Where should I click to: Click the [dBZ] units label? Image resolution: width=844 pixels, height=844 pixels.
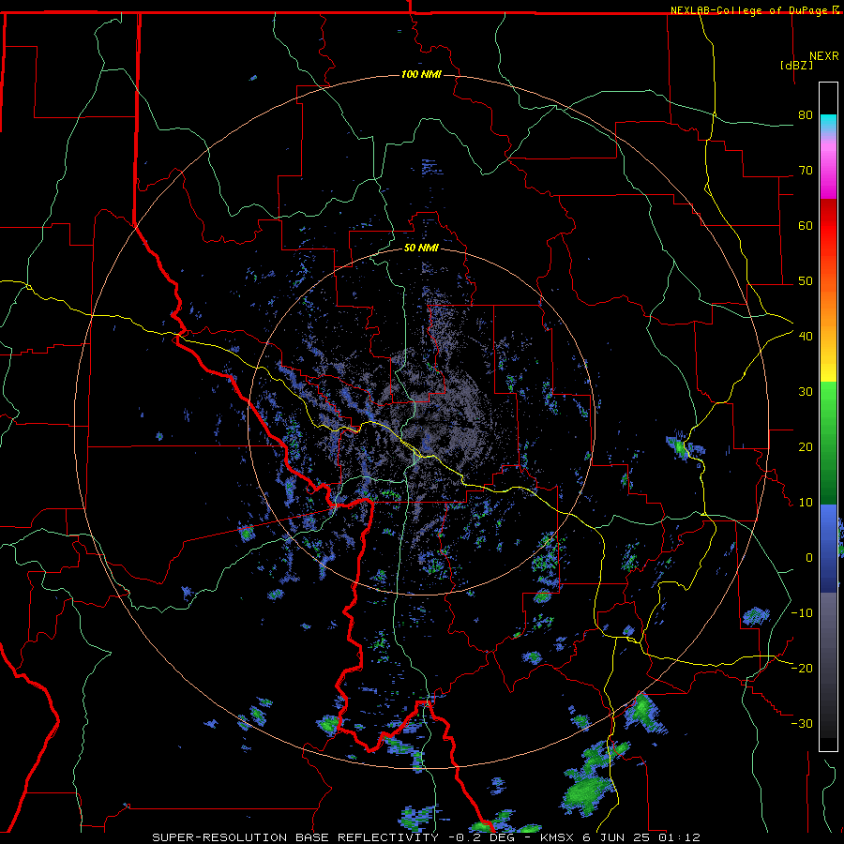(796, 65)
